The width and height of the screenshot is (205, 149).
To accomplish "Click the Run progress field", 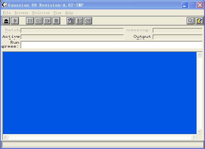I will point(112,45).
